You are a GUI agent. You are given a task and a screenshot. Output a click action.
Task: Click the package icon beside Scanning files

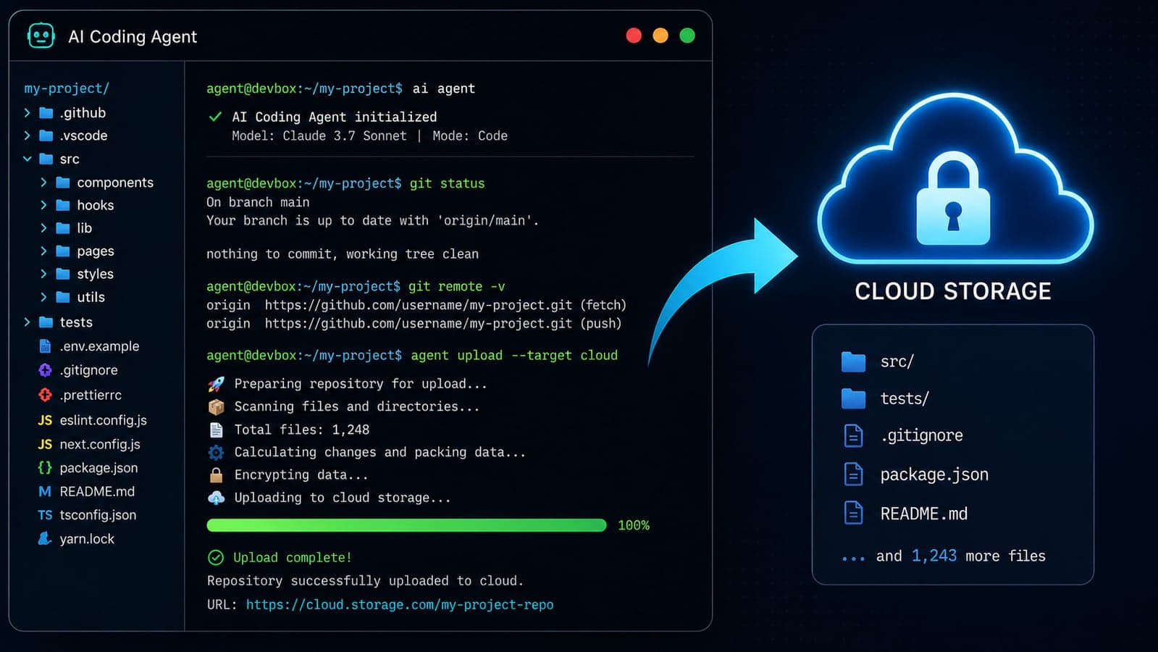point(216,406)
